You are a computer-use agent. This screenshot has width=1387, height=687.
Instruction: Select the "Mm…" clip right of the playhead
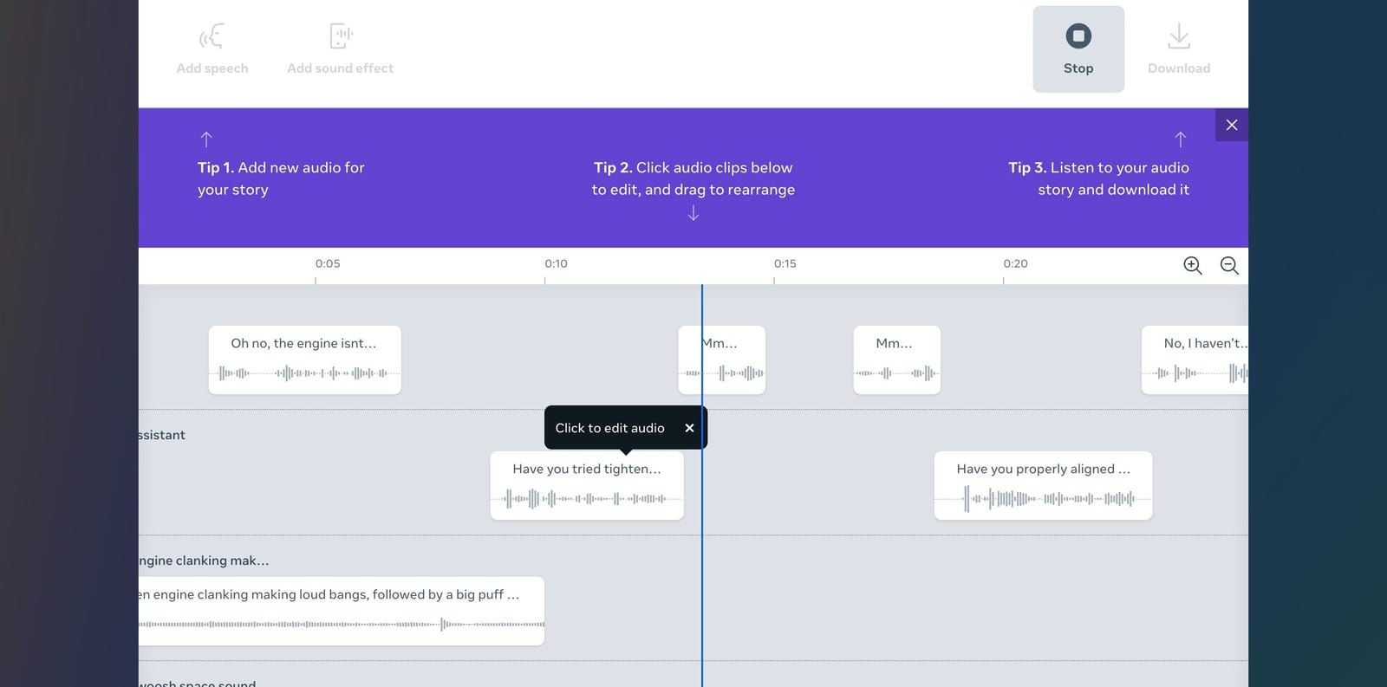point(896,360)
